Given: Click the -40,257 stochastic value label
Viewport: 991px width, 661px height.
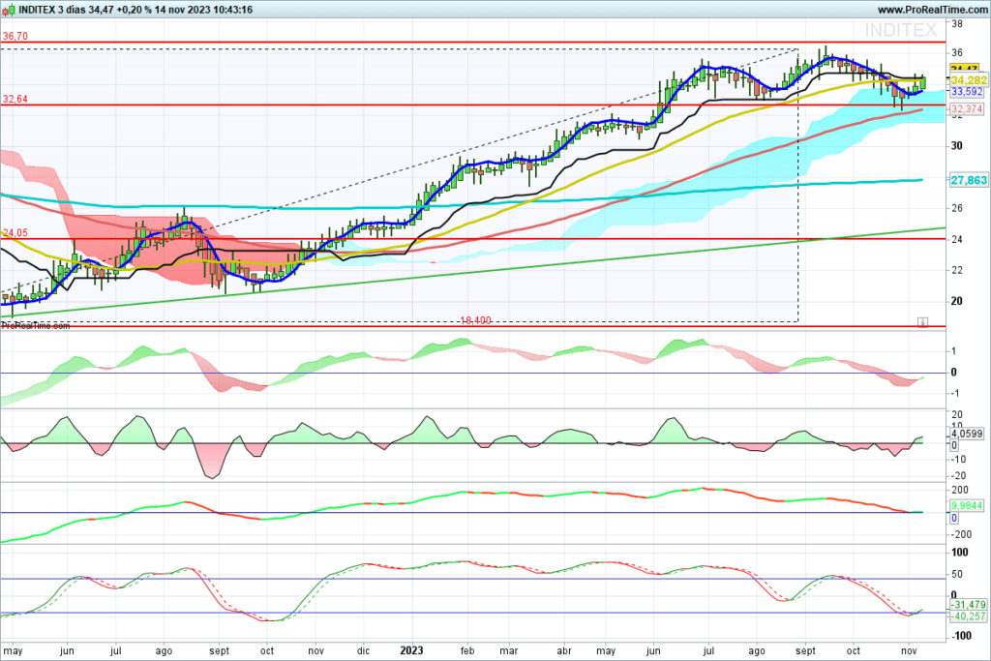Looking at the screenshot, I should (x=968, y=616).
